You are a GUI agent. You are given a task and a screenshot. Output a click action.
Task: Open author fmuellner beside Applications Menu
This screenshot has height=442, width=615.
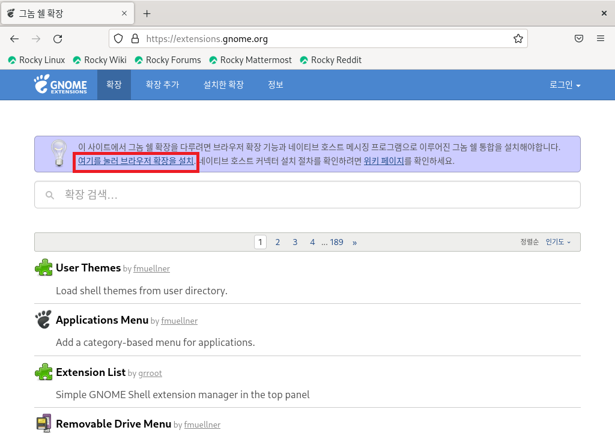pos(179,321)
